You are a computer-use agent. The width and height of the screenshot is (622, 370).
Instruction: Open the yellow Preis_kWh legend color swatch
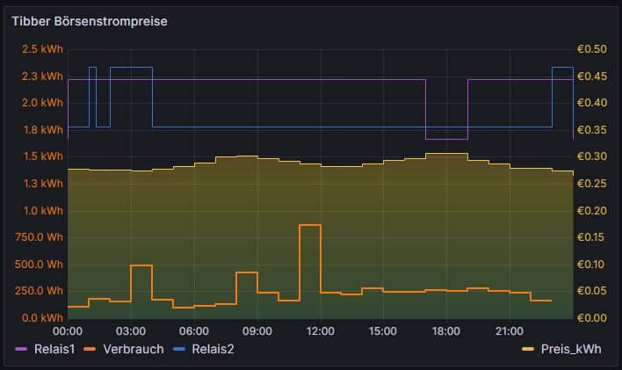(529, 349)
